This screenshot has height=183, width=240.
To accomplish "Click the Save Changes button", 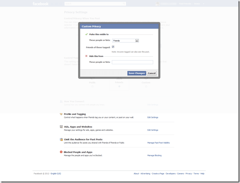I will (x=136, y=73).
